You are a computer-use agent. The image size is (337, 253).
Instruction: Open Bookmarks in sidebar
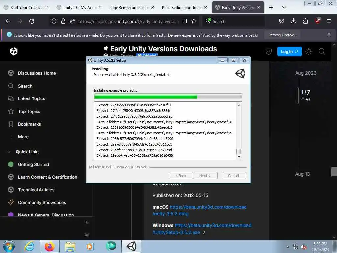(29, 124)
